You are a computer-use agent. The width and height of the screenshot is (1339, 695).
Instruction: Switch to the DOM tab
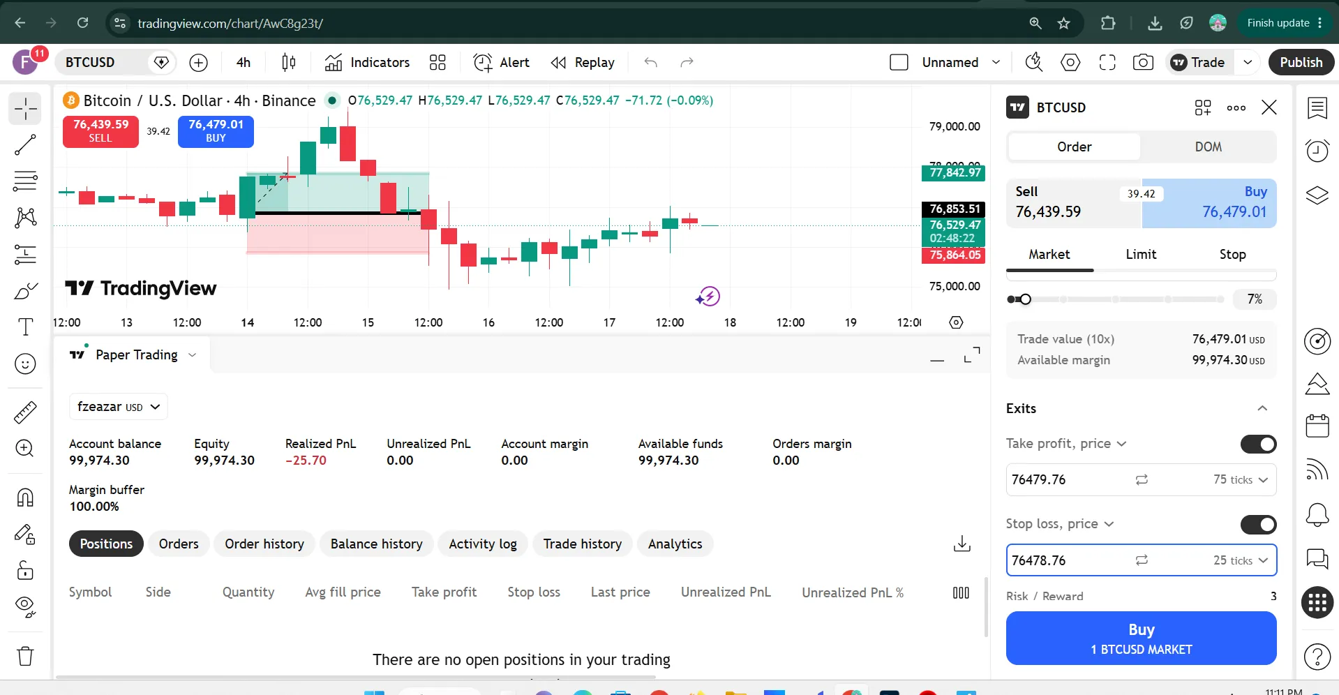click(x=1209, y=147)
